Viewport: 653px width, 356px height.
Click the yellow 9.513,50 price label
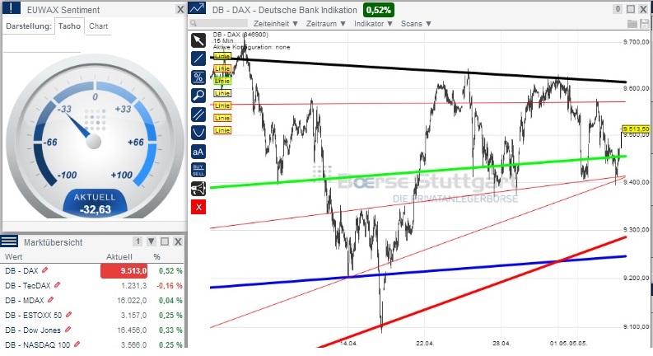pos(636,129)
